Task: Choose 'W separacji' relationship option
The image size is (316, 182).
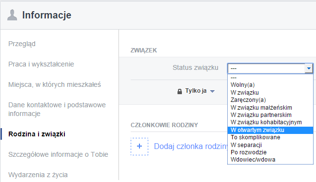Action: (270, 145)
